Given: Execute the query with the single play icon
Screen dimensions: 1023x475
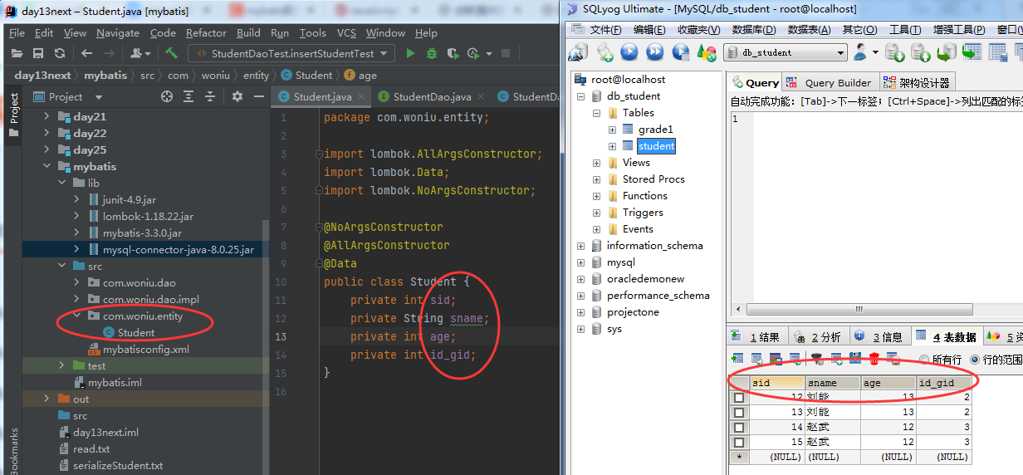Looking at the screenshot, I should tap(629, 52).
